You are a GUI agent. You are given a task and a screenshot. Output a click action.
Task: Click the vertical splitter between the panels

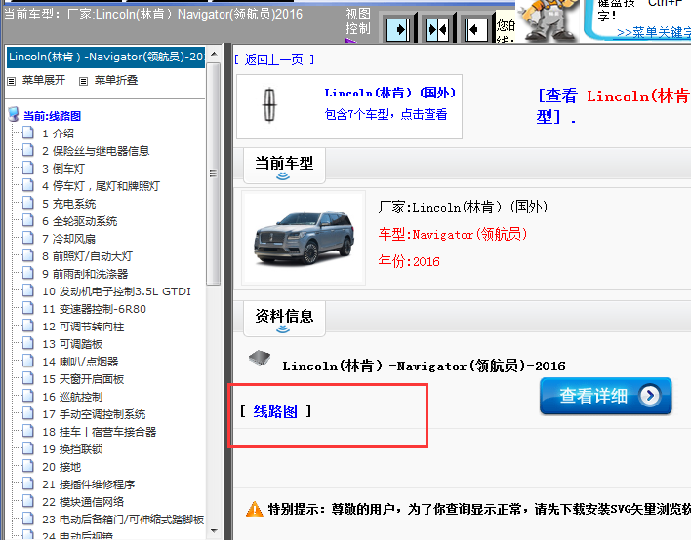tap(227, 290)
